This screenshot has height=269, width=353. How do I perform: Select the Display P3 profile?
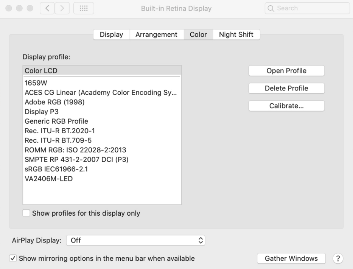coord(41,112)
